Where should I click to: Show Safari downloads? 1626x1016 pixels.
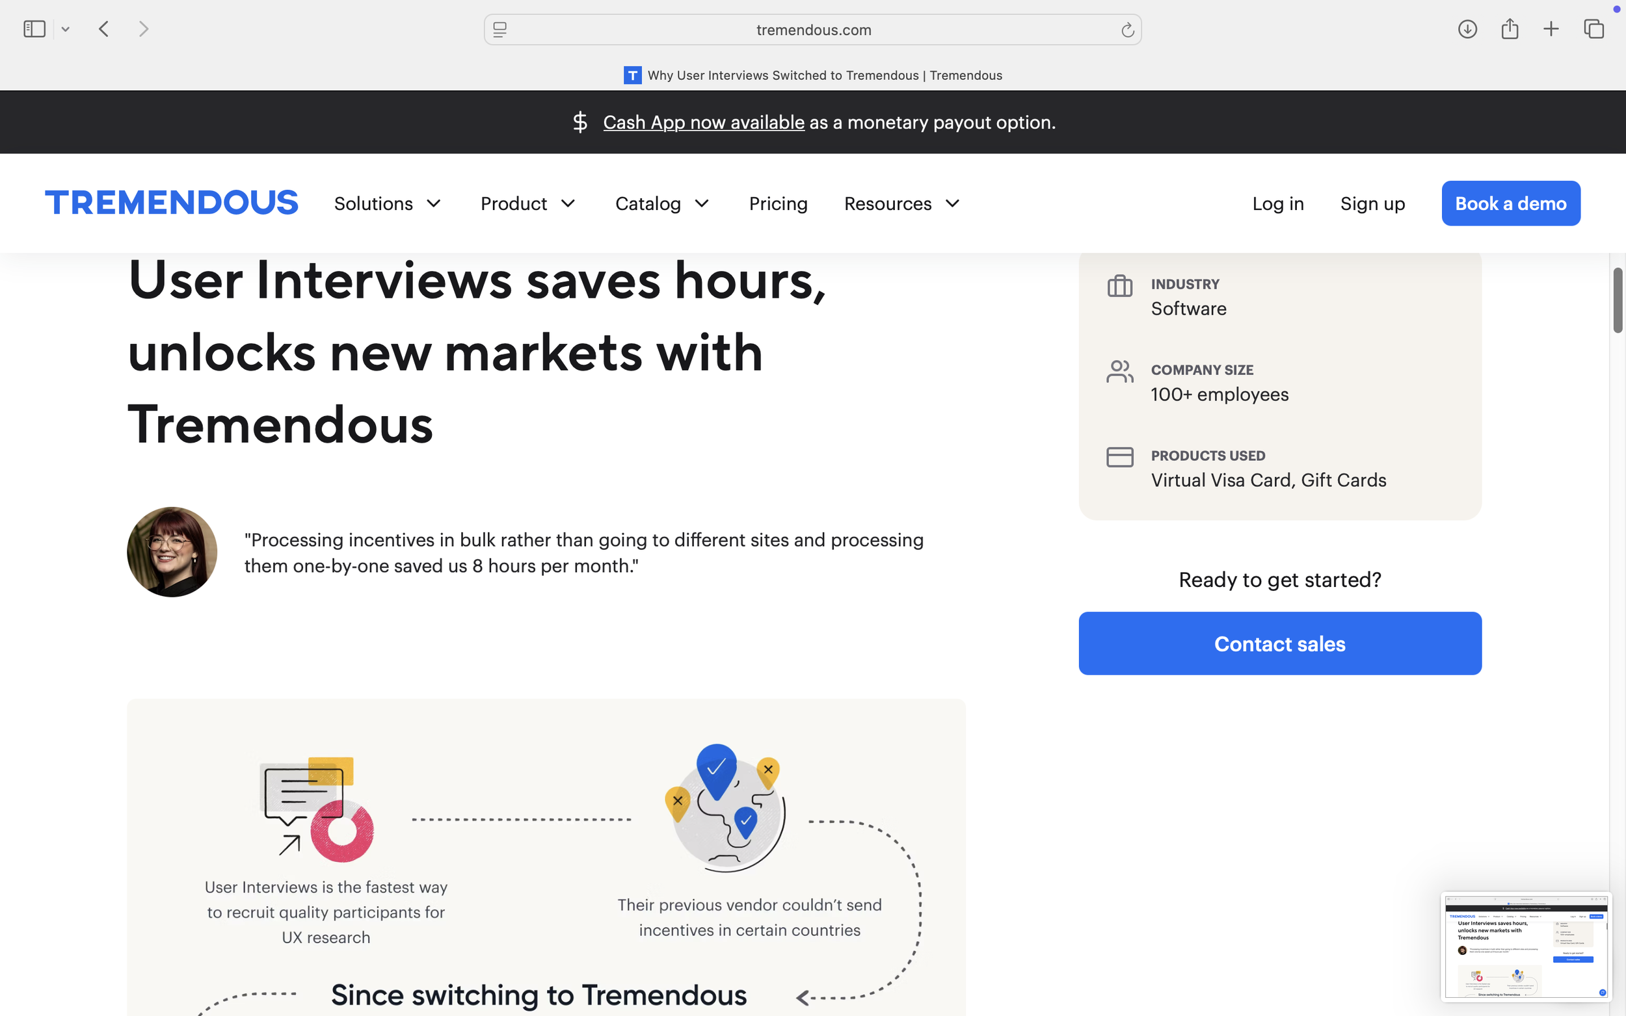(x=1467, y=29)
